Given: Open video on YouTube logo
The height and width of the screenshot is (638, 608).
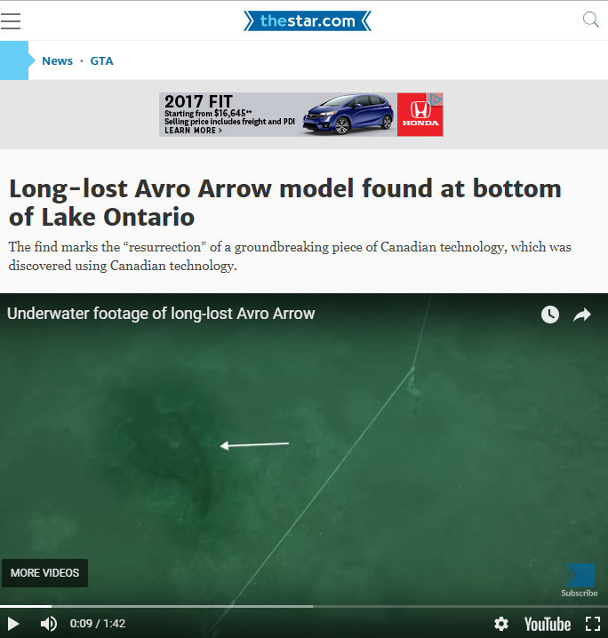Looking at the screenshot, I should point(548,624).
